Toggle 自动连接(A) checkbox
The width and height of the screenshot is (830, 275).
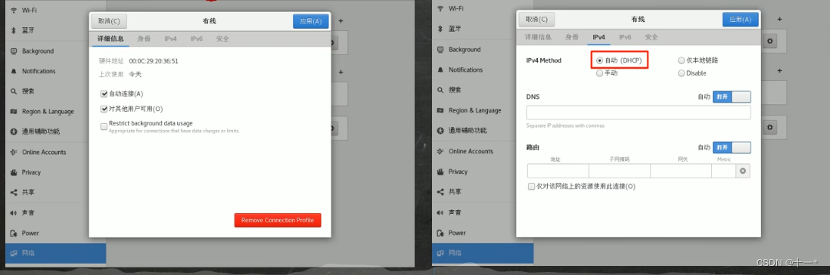coord(104,94)
